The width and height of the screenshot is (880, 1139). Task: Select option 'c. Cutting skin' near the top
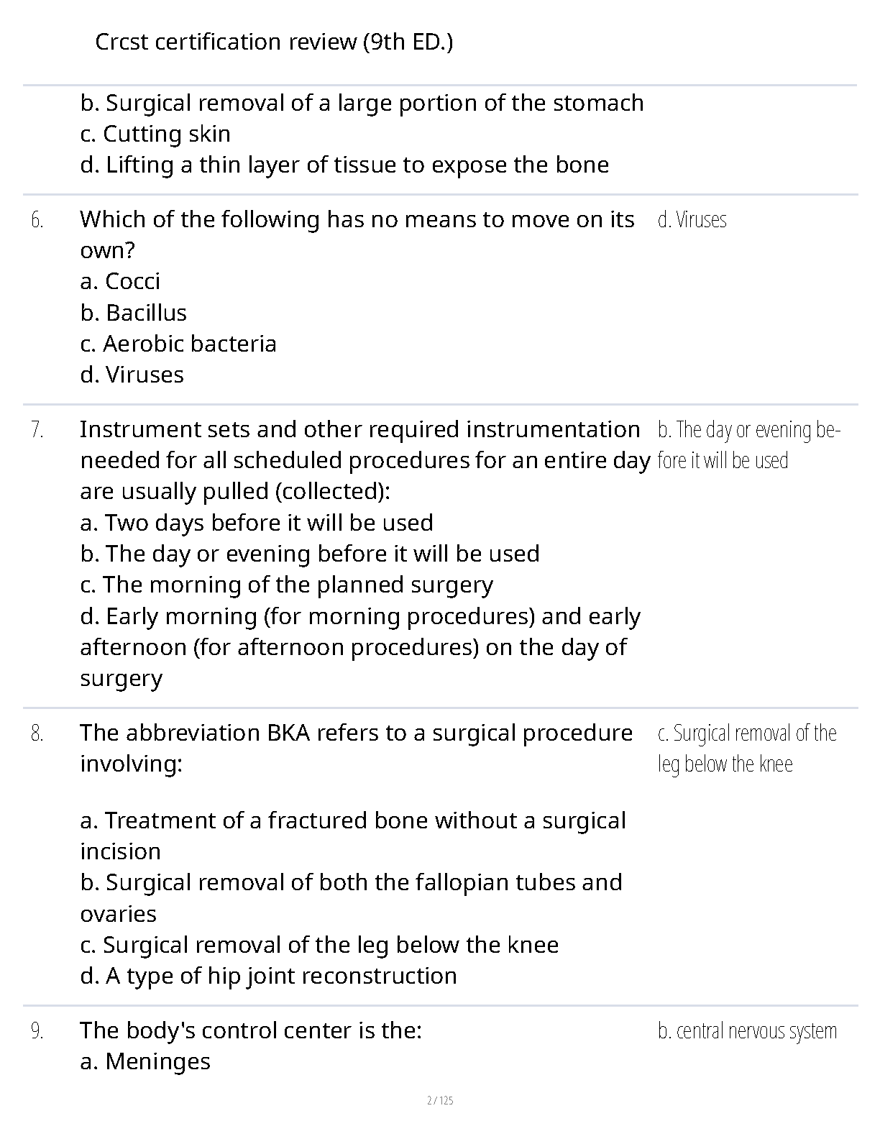point(155,134)
